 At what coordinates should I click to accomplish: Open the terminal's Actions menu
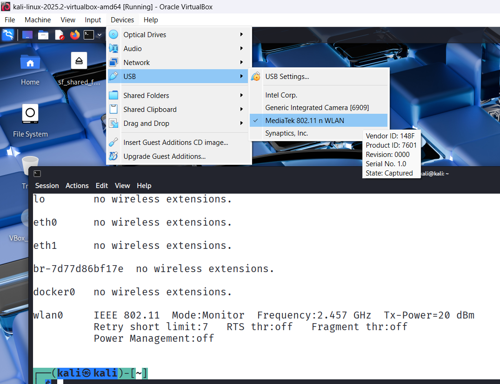pyautogui.click(x=77, y=186)
